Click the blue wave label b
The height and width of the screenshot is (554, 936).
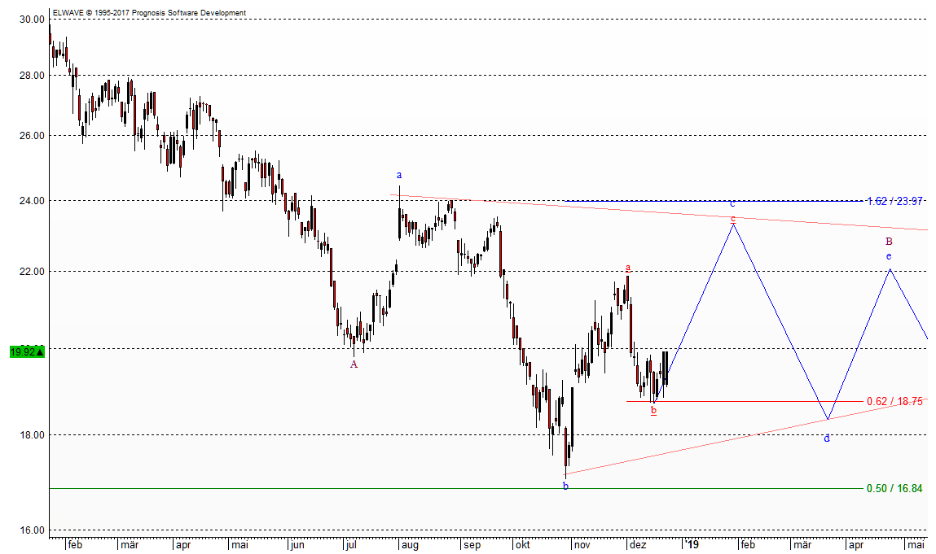coord(565,486)
